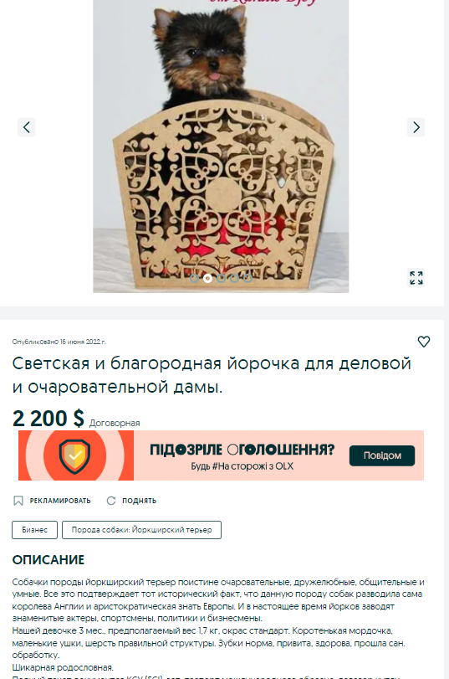Add listing to favorites with heart icon

[423, 342]
